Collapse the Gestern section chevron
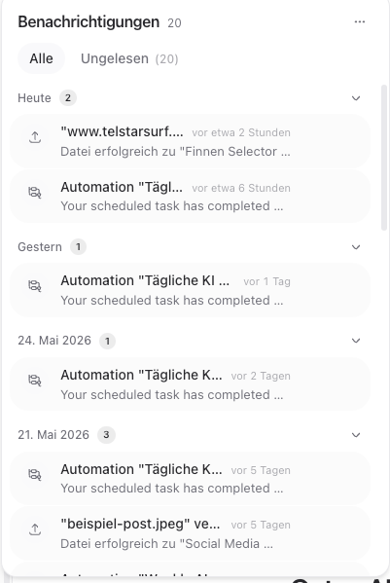This screenshot has height=583, width=390. pos(356,247)
